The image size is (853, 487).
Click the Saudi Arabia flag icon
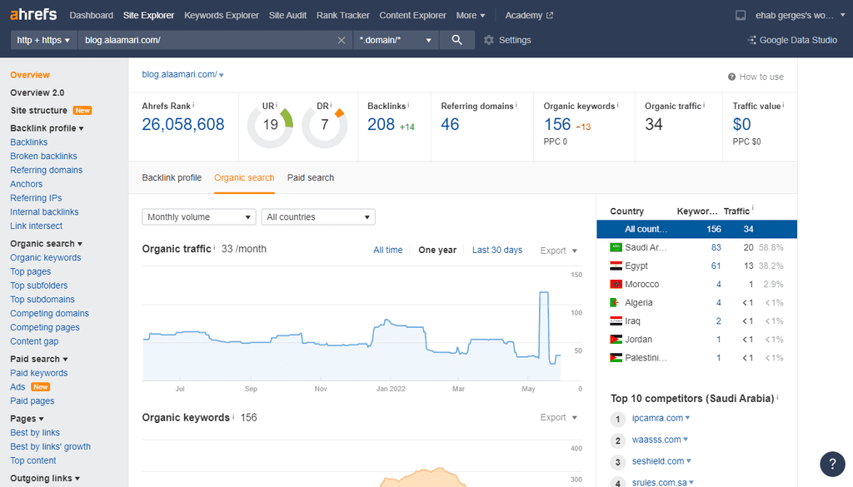(616, 247)
